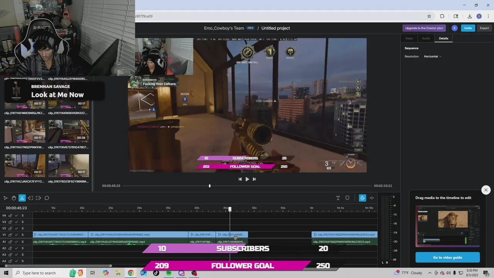494x278 pixels.
Task: Click the Invite button
Action: click(x=468, y=28)
